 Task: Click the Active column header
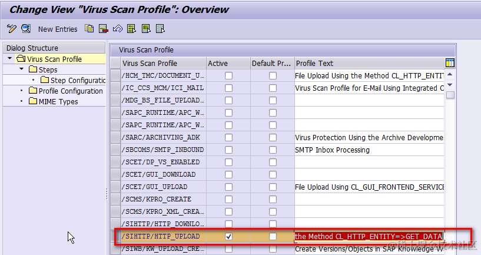click(x=228, y=63)
